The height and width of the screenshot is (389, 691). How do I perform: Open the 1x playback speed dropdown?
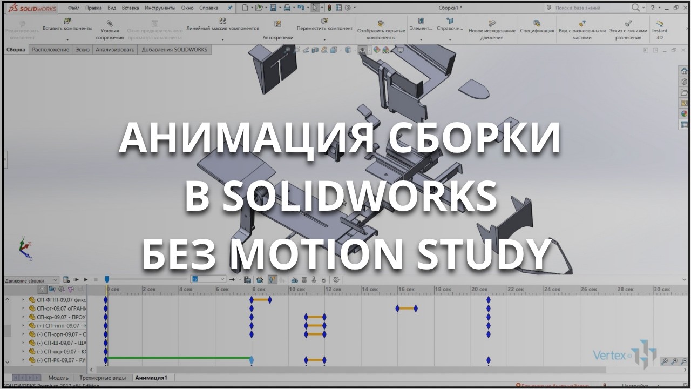(208, 279)
